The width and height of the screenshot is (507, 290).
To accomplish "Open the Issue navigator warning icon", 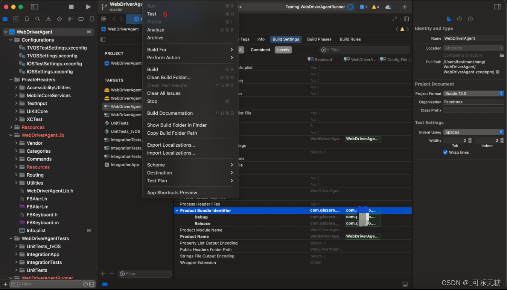I will 49,19.
